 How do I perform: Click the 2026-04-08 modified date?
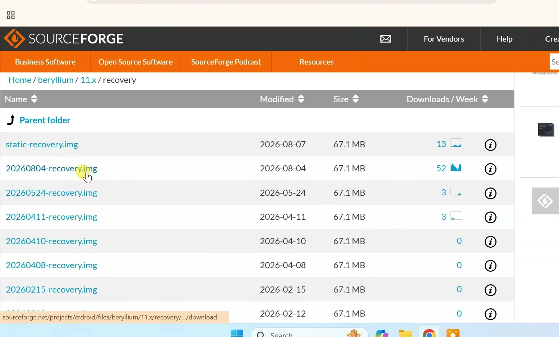click(283, 265)
